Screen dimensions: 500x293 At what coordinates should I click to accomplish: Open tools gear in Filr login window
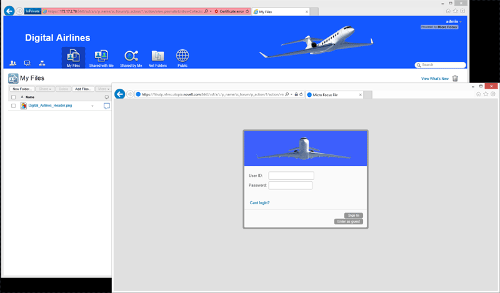pos(493,94)
